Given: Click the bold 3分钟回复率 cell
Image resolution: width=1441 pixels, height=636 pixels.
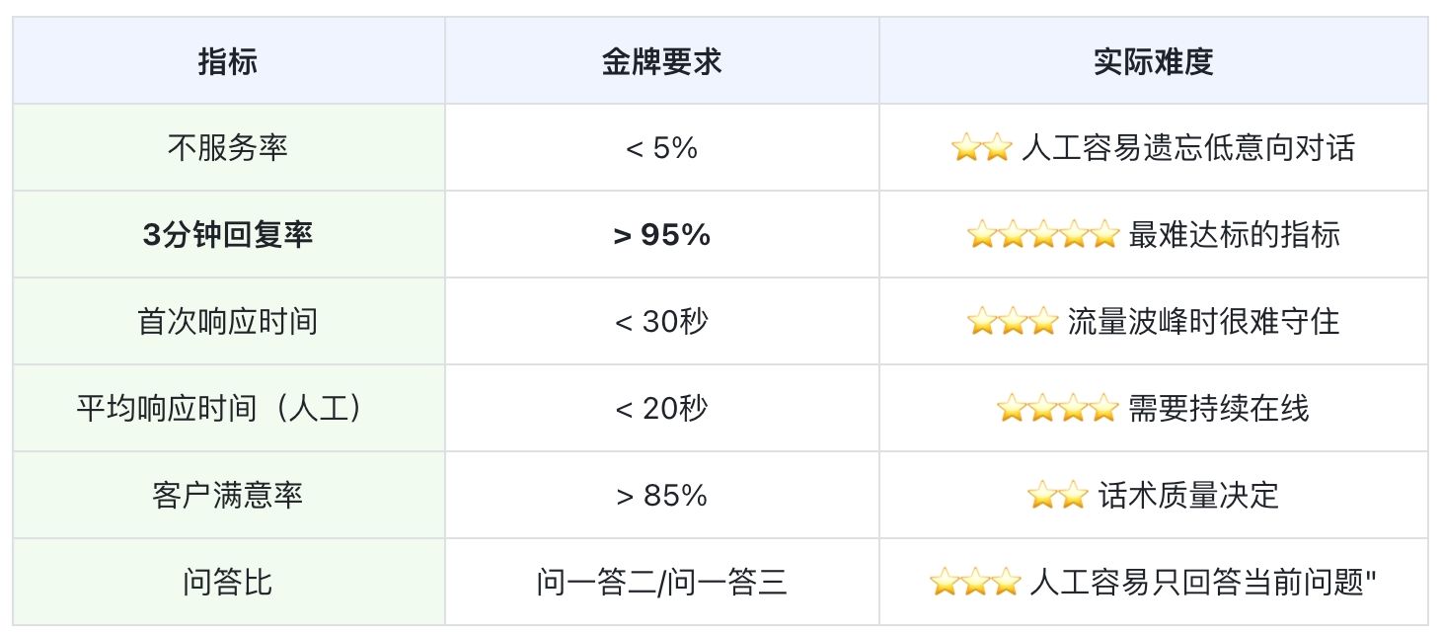Looking at the screenshot, I should [x=228, y=235].
